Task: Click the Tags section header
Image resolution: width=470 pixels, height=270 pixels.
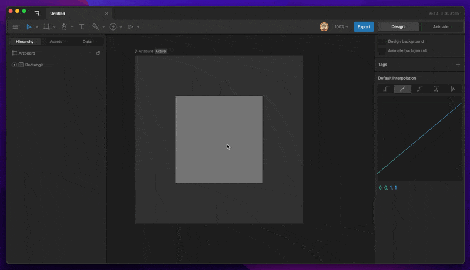Action: pyautogui.click(x=382, y=65)
